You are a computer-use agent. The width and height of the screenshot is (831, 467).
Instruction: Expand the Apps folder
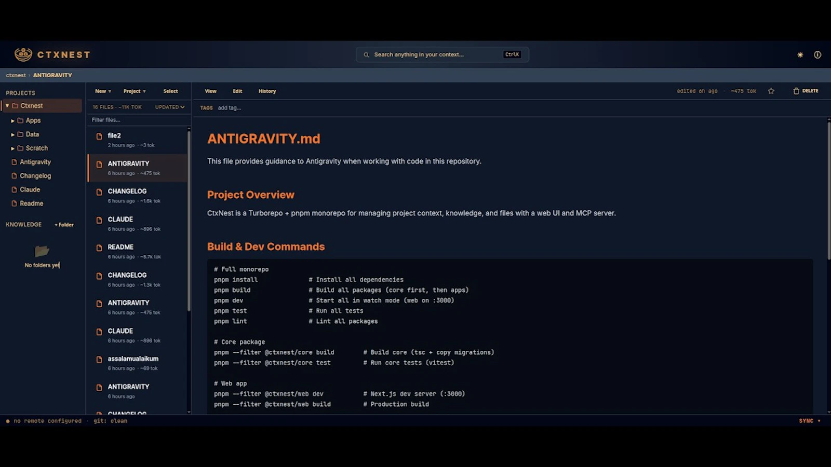click(12, 120)
